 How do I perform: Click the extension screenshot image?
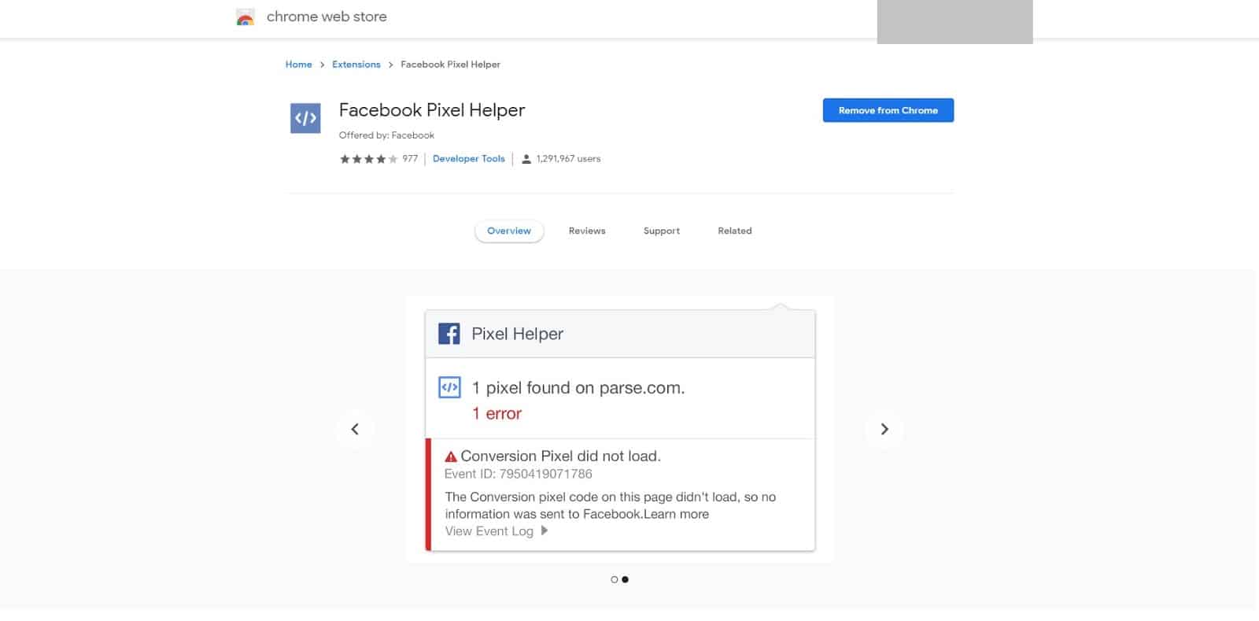620,429
